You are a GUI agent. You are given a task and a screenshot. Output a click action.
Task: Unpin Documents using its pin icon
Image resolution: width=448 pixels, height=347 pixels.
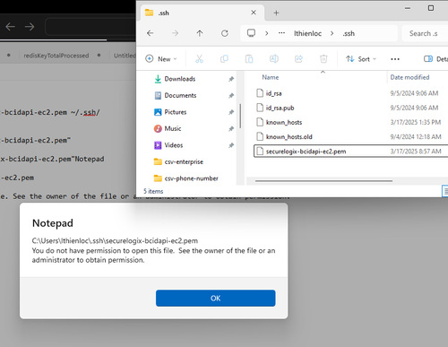(x=231, y=96)
